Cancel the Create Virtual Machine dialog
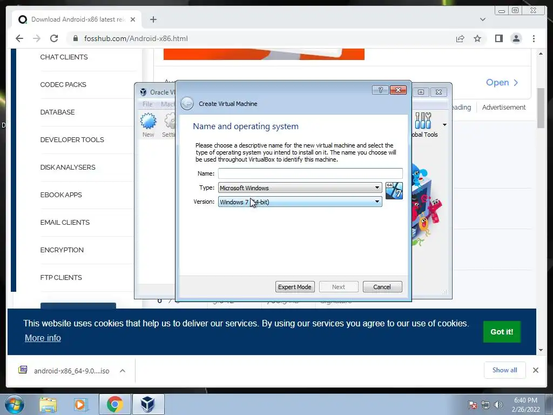553x415 pixels. 382,287
